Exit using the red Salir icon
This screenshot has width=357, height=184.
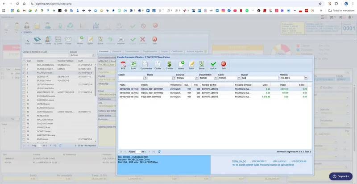(x=224, y=65)
